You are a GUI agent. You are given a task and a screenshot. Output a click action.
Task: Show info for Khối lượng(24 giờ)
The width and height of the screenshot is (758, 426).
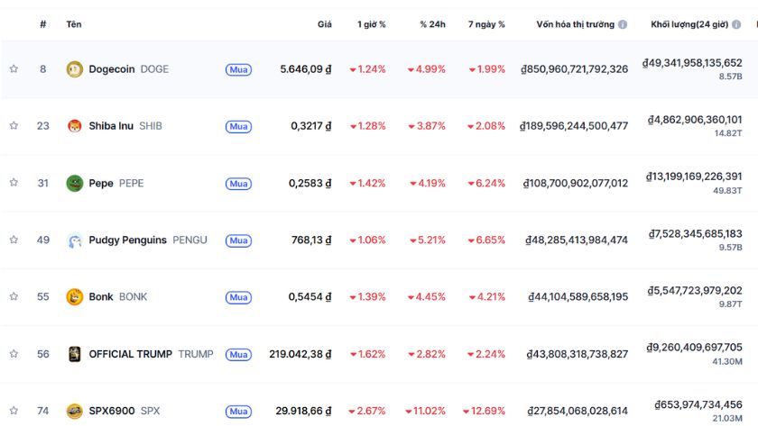click(x=736, y=24)
